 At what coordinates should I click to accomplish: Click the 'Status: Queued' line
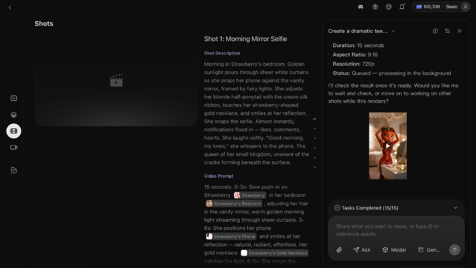[392, 73]
